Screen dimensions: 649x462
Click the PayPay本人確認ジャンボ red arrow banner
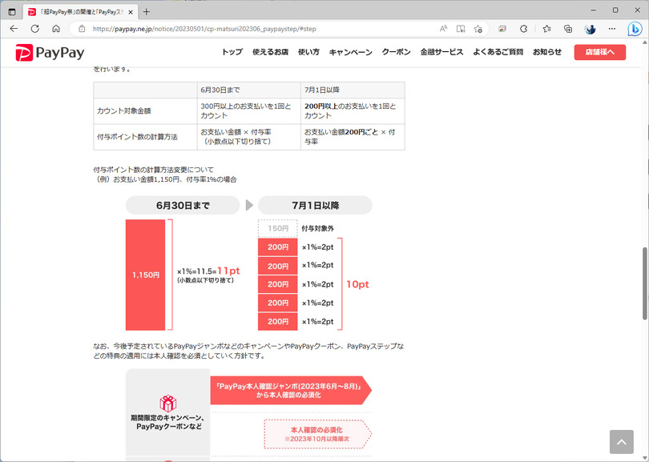(x=291, y=390)
